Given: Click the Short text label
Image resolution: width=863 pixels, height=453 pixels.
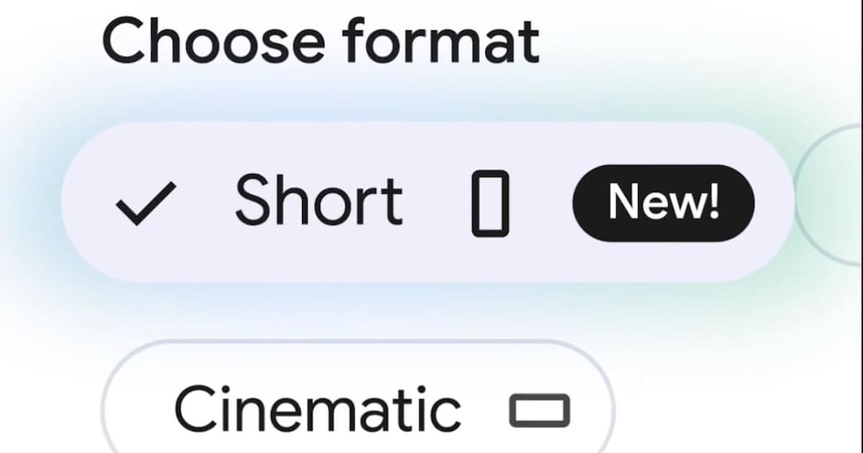Looking at the screenshot, I should [319, 200].
